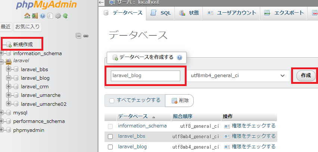Click the database name input field
Viewport: 318px width, 152px height.
pos(145,76)
